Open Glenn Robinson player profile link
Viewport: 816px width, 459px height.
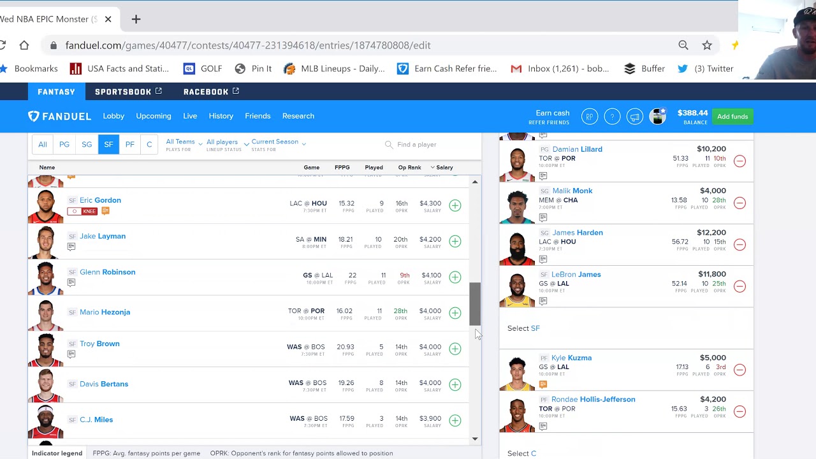[x=108, y=272]
